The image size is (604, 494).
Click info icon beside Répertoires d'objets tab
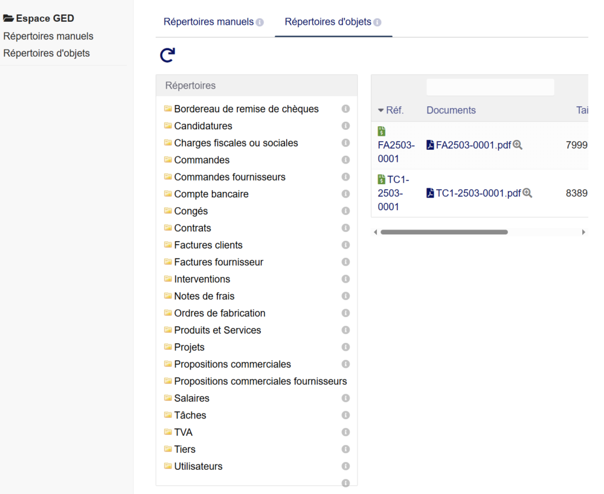coord(377,22)
